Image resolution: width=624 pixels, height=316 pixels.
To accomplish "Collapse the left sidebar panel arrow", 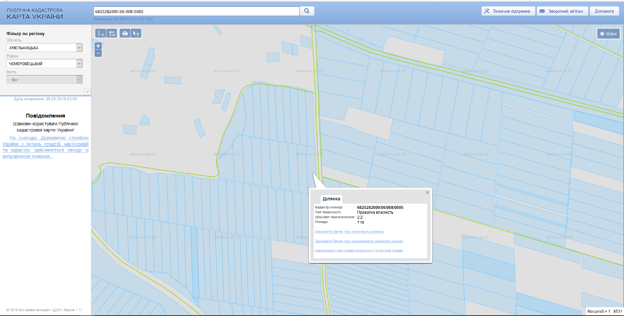I will (87, 92).
